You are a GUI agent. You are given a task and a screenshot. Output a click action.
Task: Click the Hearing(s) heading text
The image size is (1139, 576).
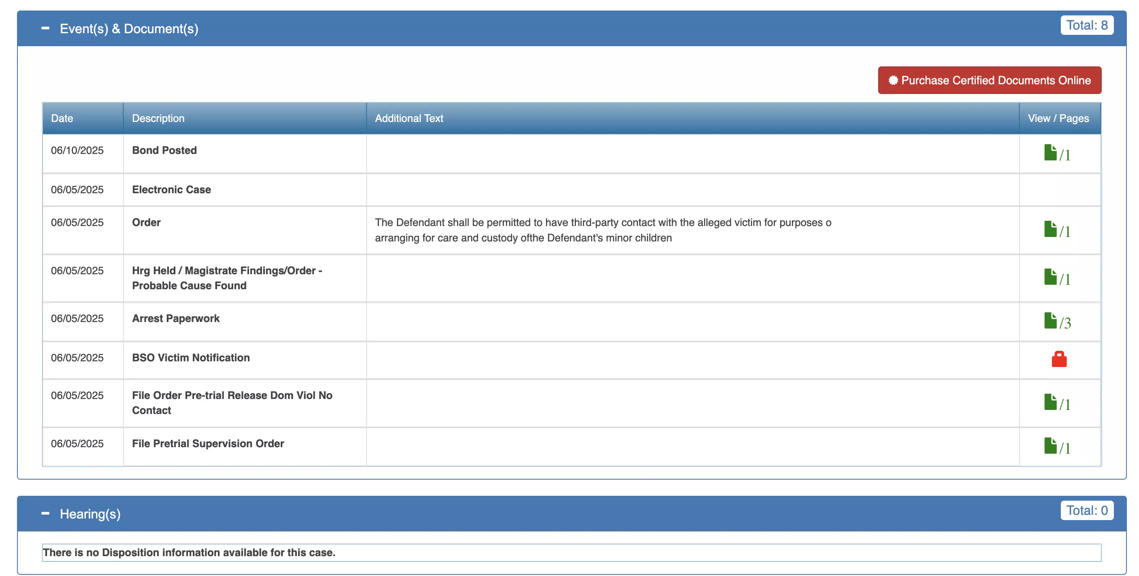pyautogui.click(x=90, y=514)
